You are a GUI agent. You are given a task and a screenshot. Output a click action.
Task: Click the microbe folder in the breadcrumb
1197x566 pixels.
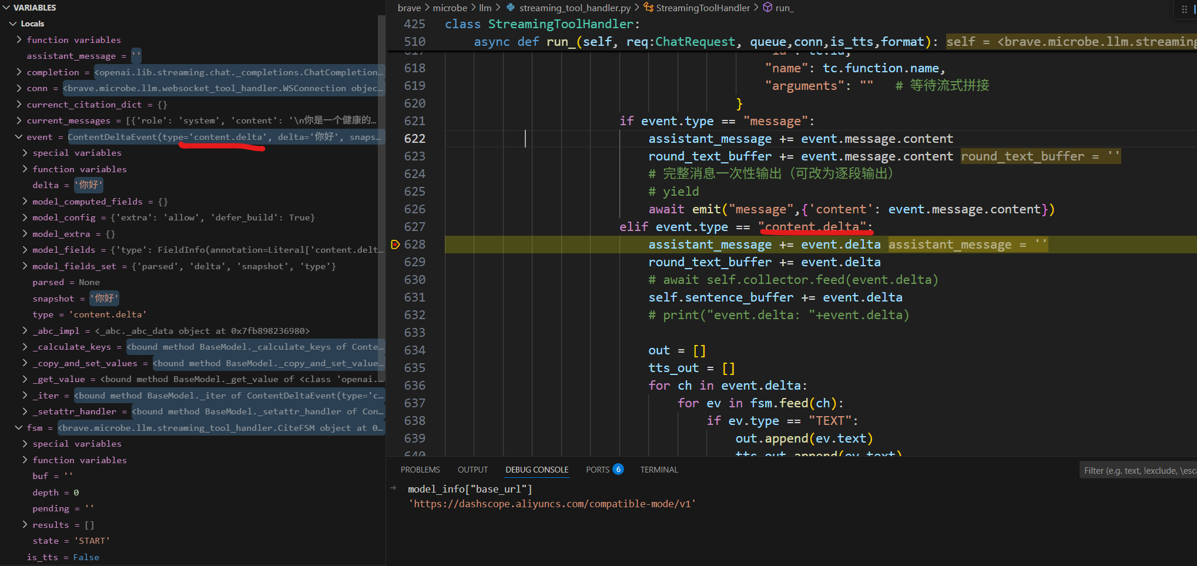pos(450,8)
